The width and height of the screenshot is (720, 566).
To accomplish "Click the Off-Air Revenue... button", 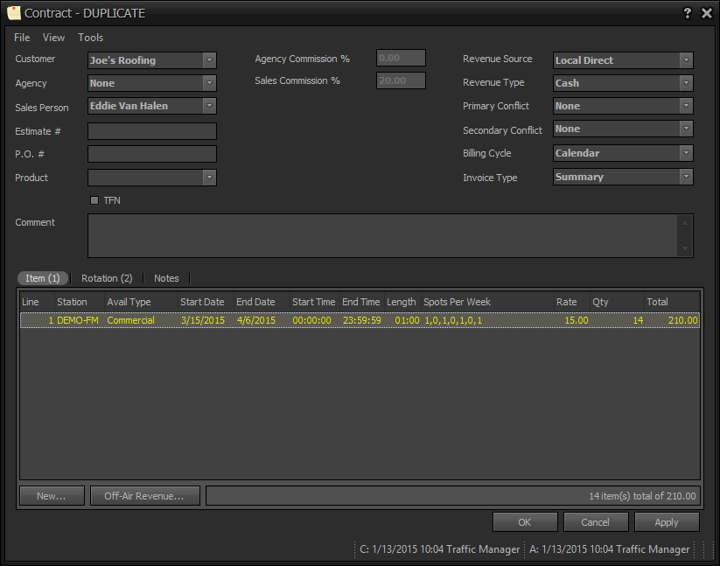I will click(x=145, y=496).
